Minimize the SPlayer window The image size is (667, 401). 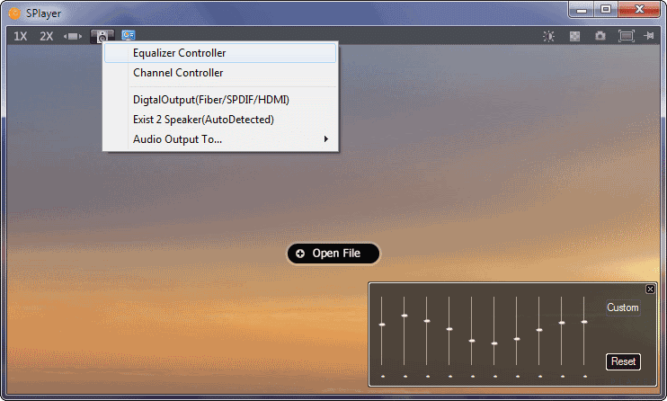coord(582,10)
